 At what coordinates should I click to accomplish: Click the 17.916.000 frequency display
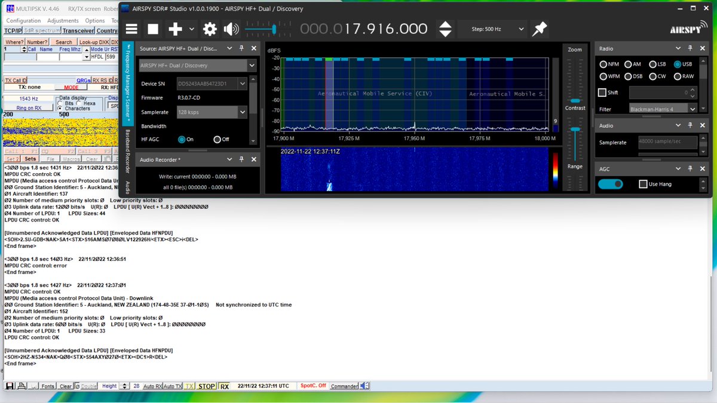click(x=364, y=29)
